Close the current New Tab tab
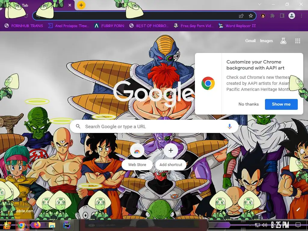 click(x=70, y=5)
